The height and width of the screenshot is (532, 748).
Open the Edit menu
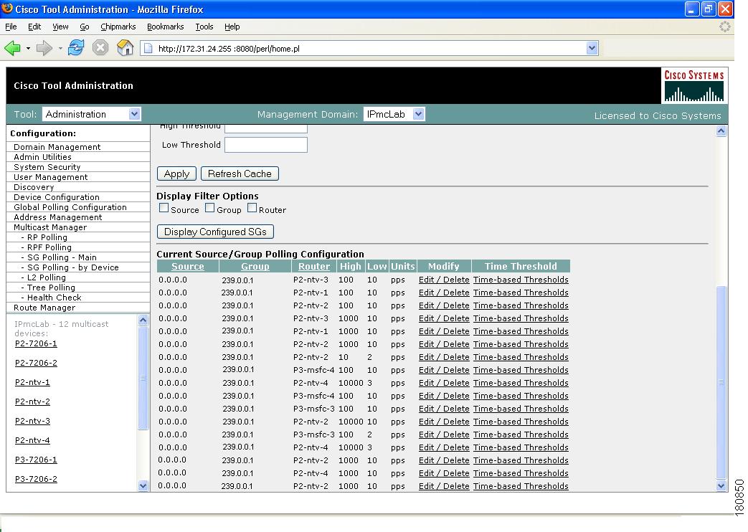(34, 27)
